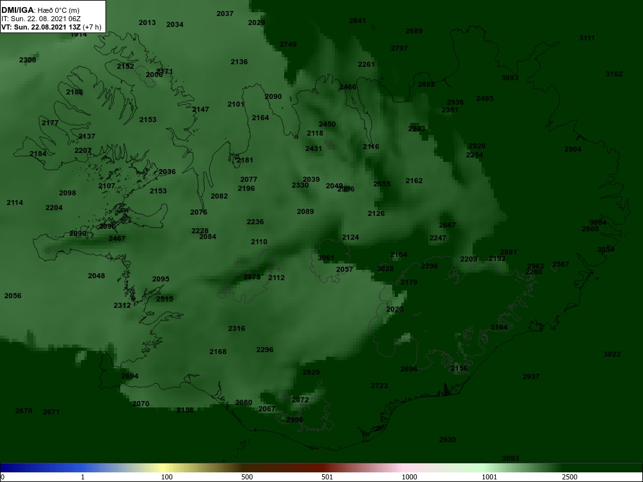This screenshot has height=482, width=643.
Task: Click the map value 2841
Action: (x=357, y=21)
